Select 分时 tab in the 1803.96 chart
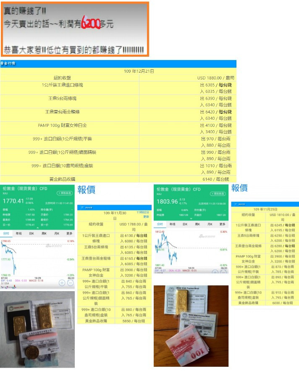This screenshot has height=376, width=299. (160, 224)
